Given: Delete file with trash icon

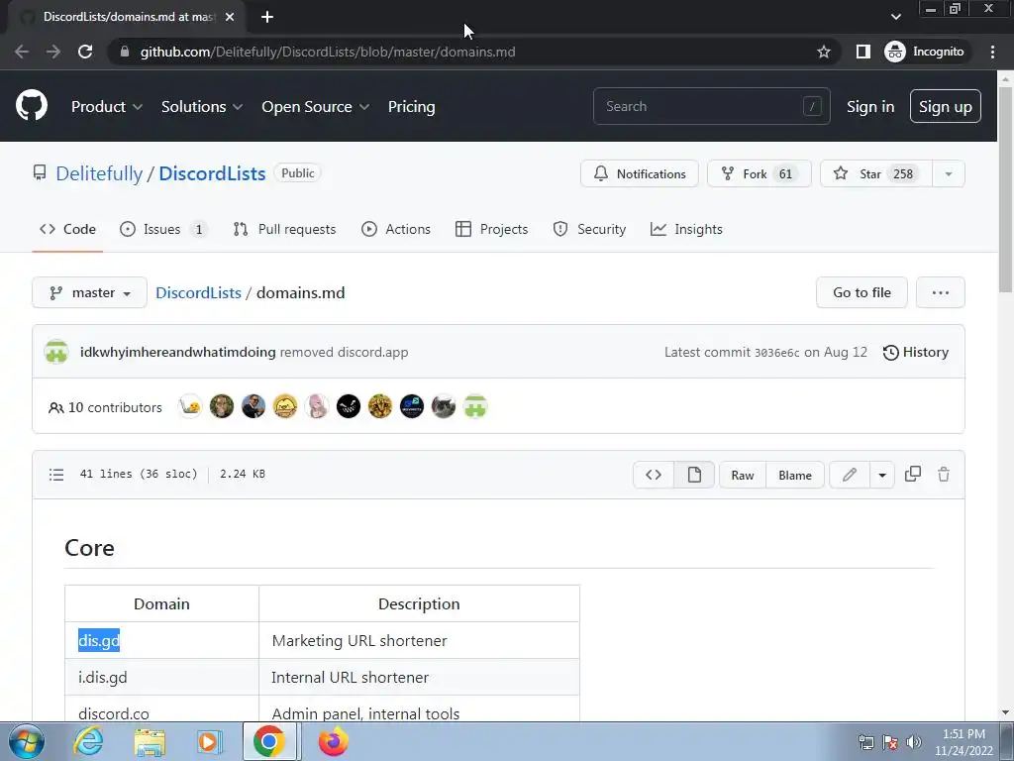Looking at the screenshot, I should (944, 475).
